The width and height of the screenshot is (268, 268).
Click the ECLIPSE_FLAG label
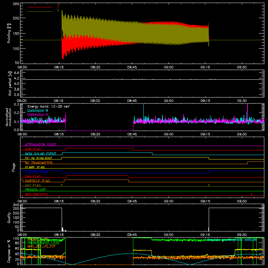tap(37, 172)
